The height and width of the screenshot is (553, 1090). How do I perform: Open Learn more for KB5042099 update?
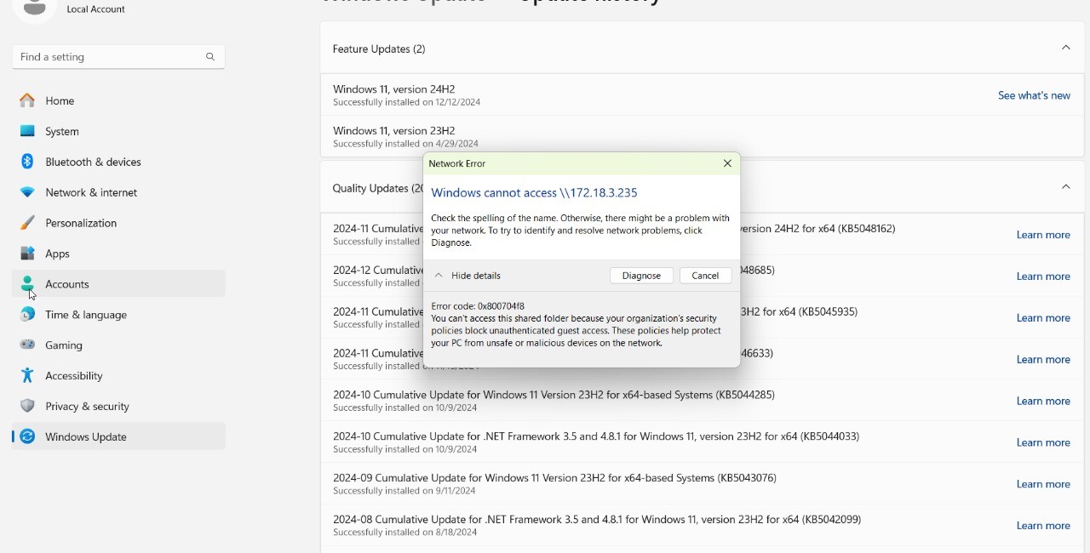pyautogui.click(x=1043, y=526)
